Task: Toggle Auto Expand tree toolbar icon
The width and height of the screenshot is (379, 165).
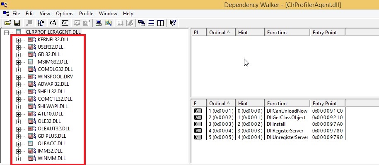Action: 41,23
